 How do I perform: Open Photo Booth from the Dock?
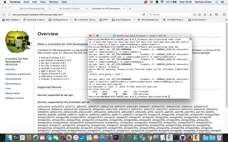[x=63, y=137]
